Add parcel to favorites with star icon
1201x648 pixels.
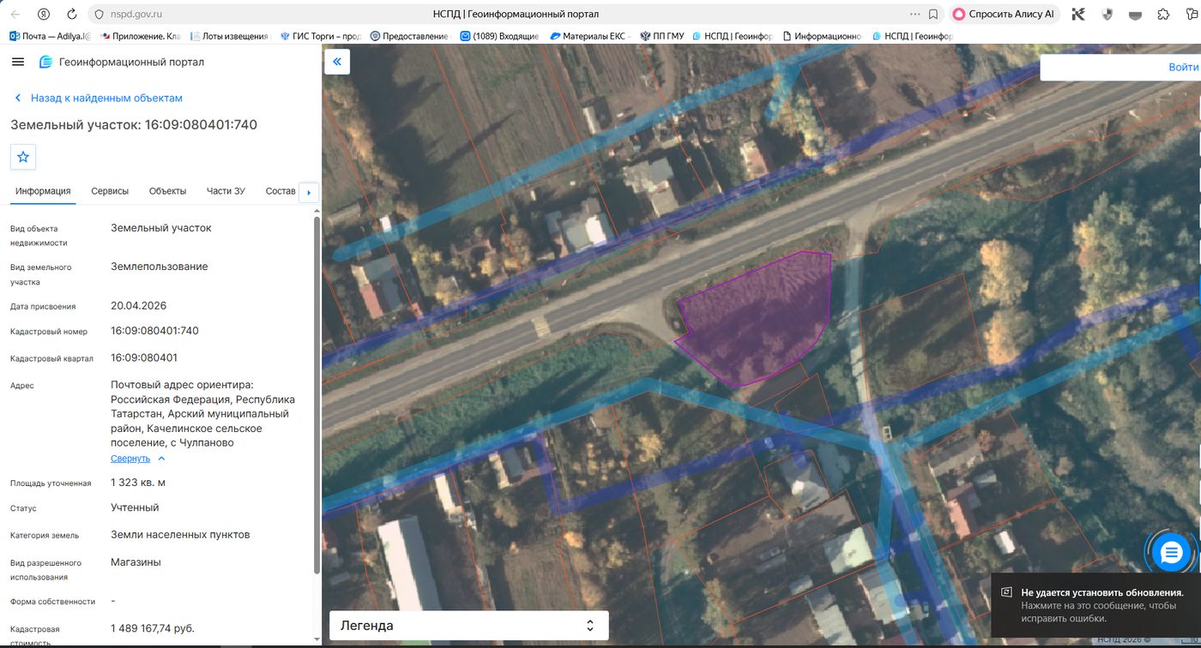(x=23, y=157)
